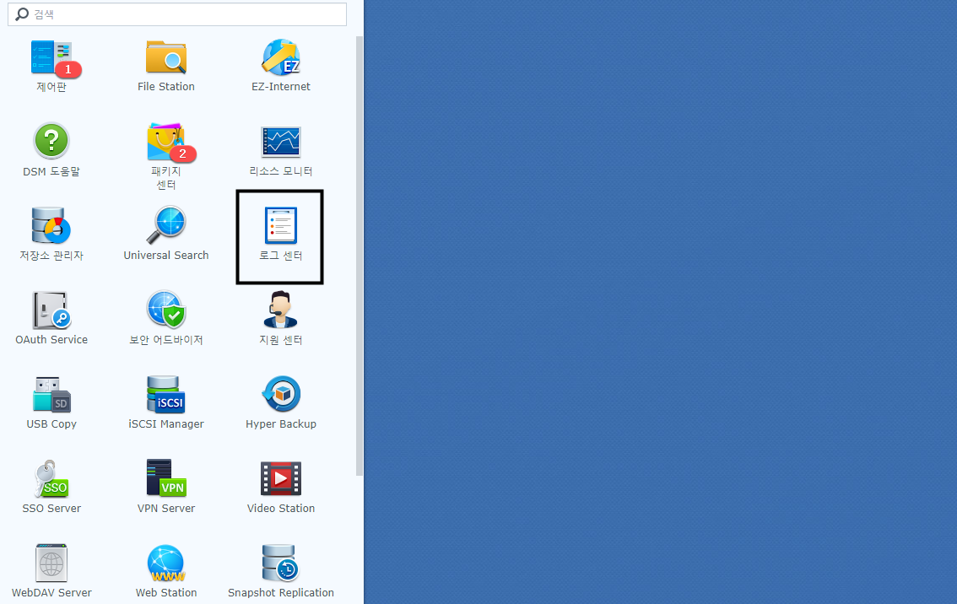This screenshot has width=957, height=604.
Task: Open Web Station
Action: click(166, 563)
